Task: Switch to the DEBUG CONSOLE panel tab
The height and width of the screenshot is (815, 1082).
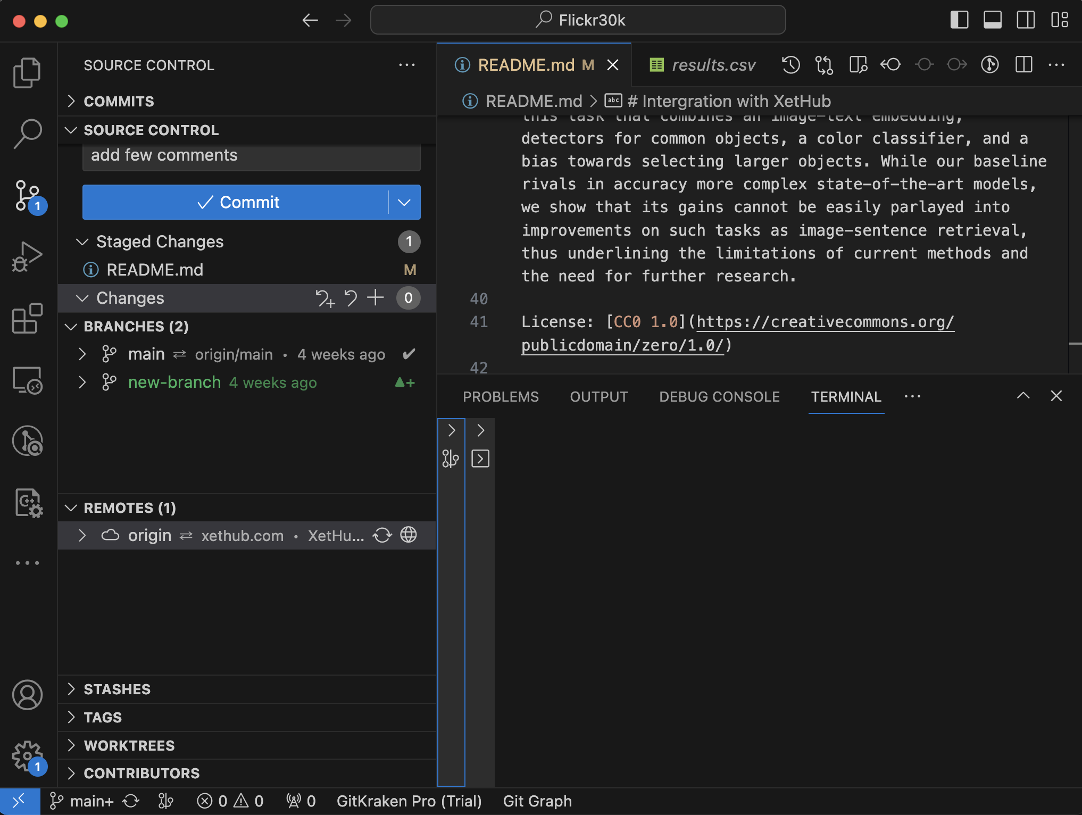Action: point(719,397)
